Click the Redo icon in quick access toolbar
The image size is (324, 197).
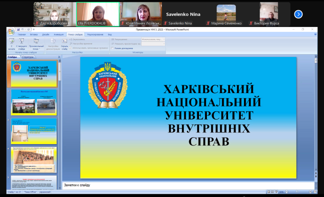click(29, 29)
